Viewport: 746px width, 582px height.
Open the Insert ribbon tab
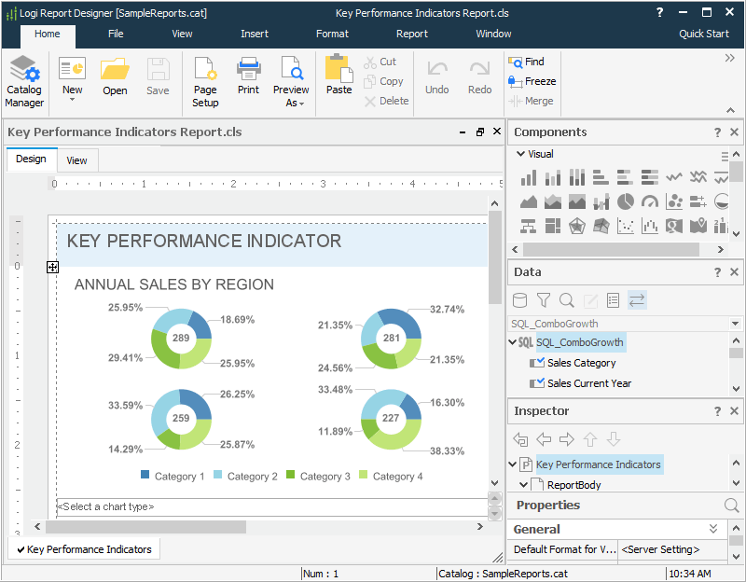tap(254, 34)
